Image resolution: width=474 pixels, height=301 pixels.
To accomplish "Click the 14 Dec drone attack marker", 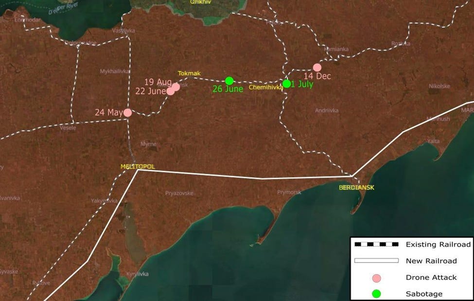I will (x=317, y=67).
